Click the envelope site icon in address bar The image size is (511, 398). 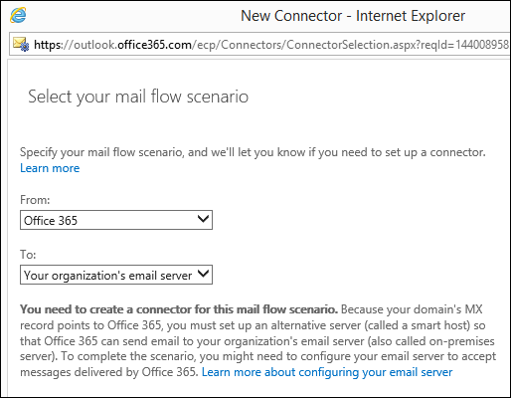tap(21, 44)
